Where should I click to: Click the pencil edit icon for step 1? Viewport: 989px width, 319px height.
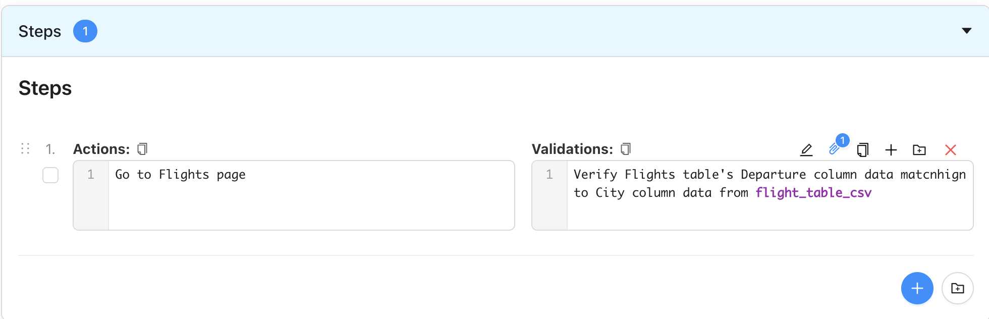coord(806,150)
